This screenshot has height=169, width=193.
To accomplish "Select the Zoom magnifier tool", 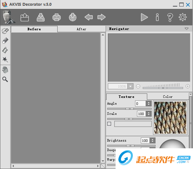I will tap(5, 79).
